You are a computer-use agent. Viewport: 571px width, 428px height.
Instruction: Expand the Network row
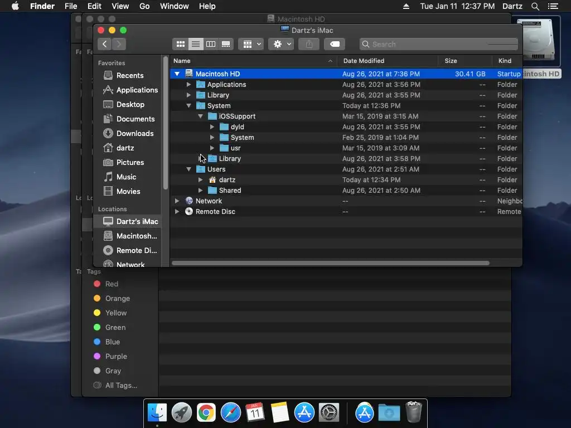pyautogui.click(x=177, y=201)
